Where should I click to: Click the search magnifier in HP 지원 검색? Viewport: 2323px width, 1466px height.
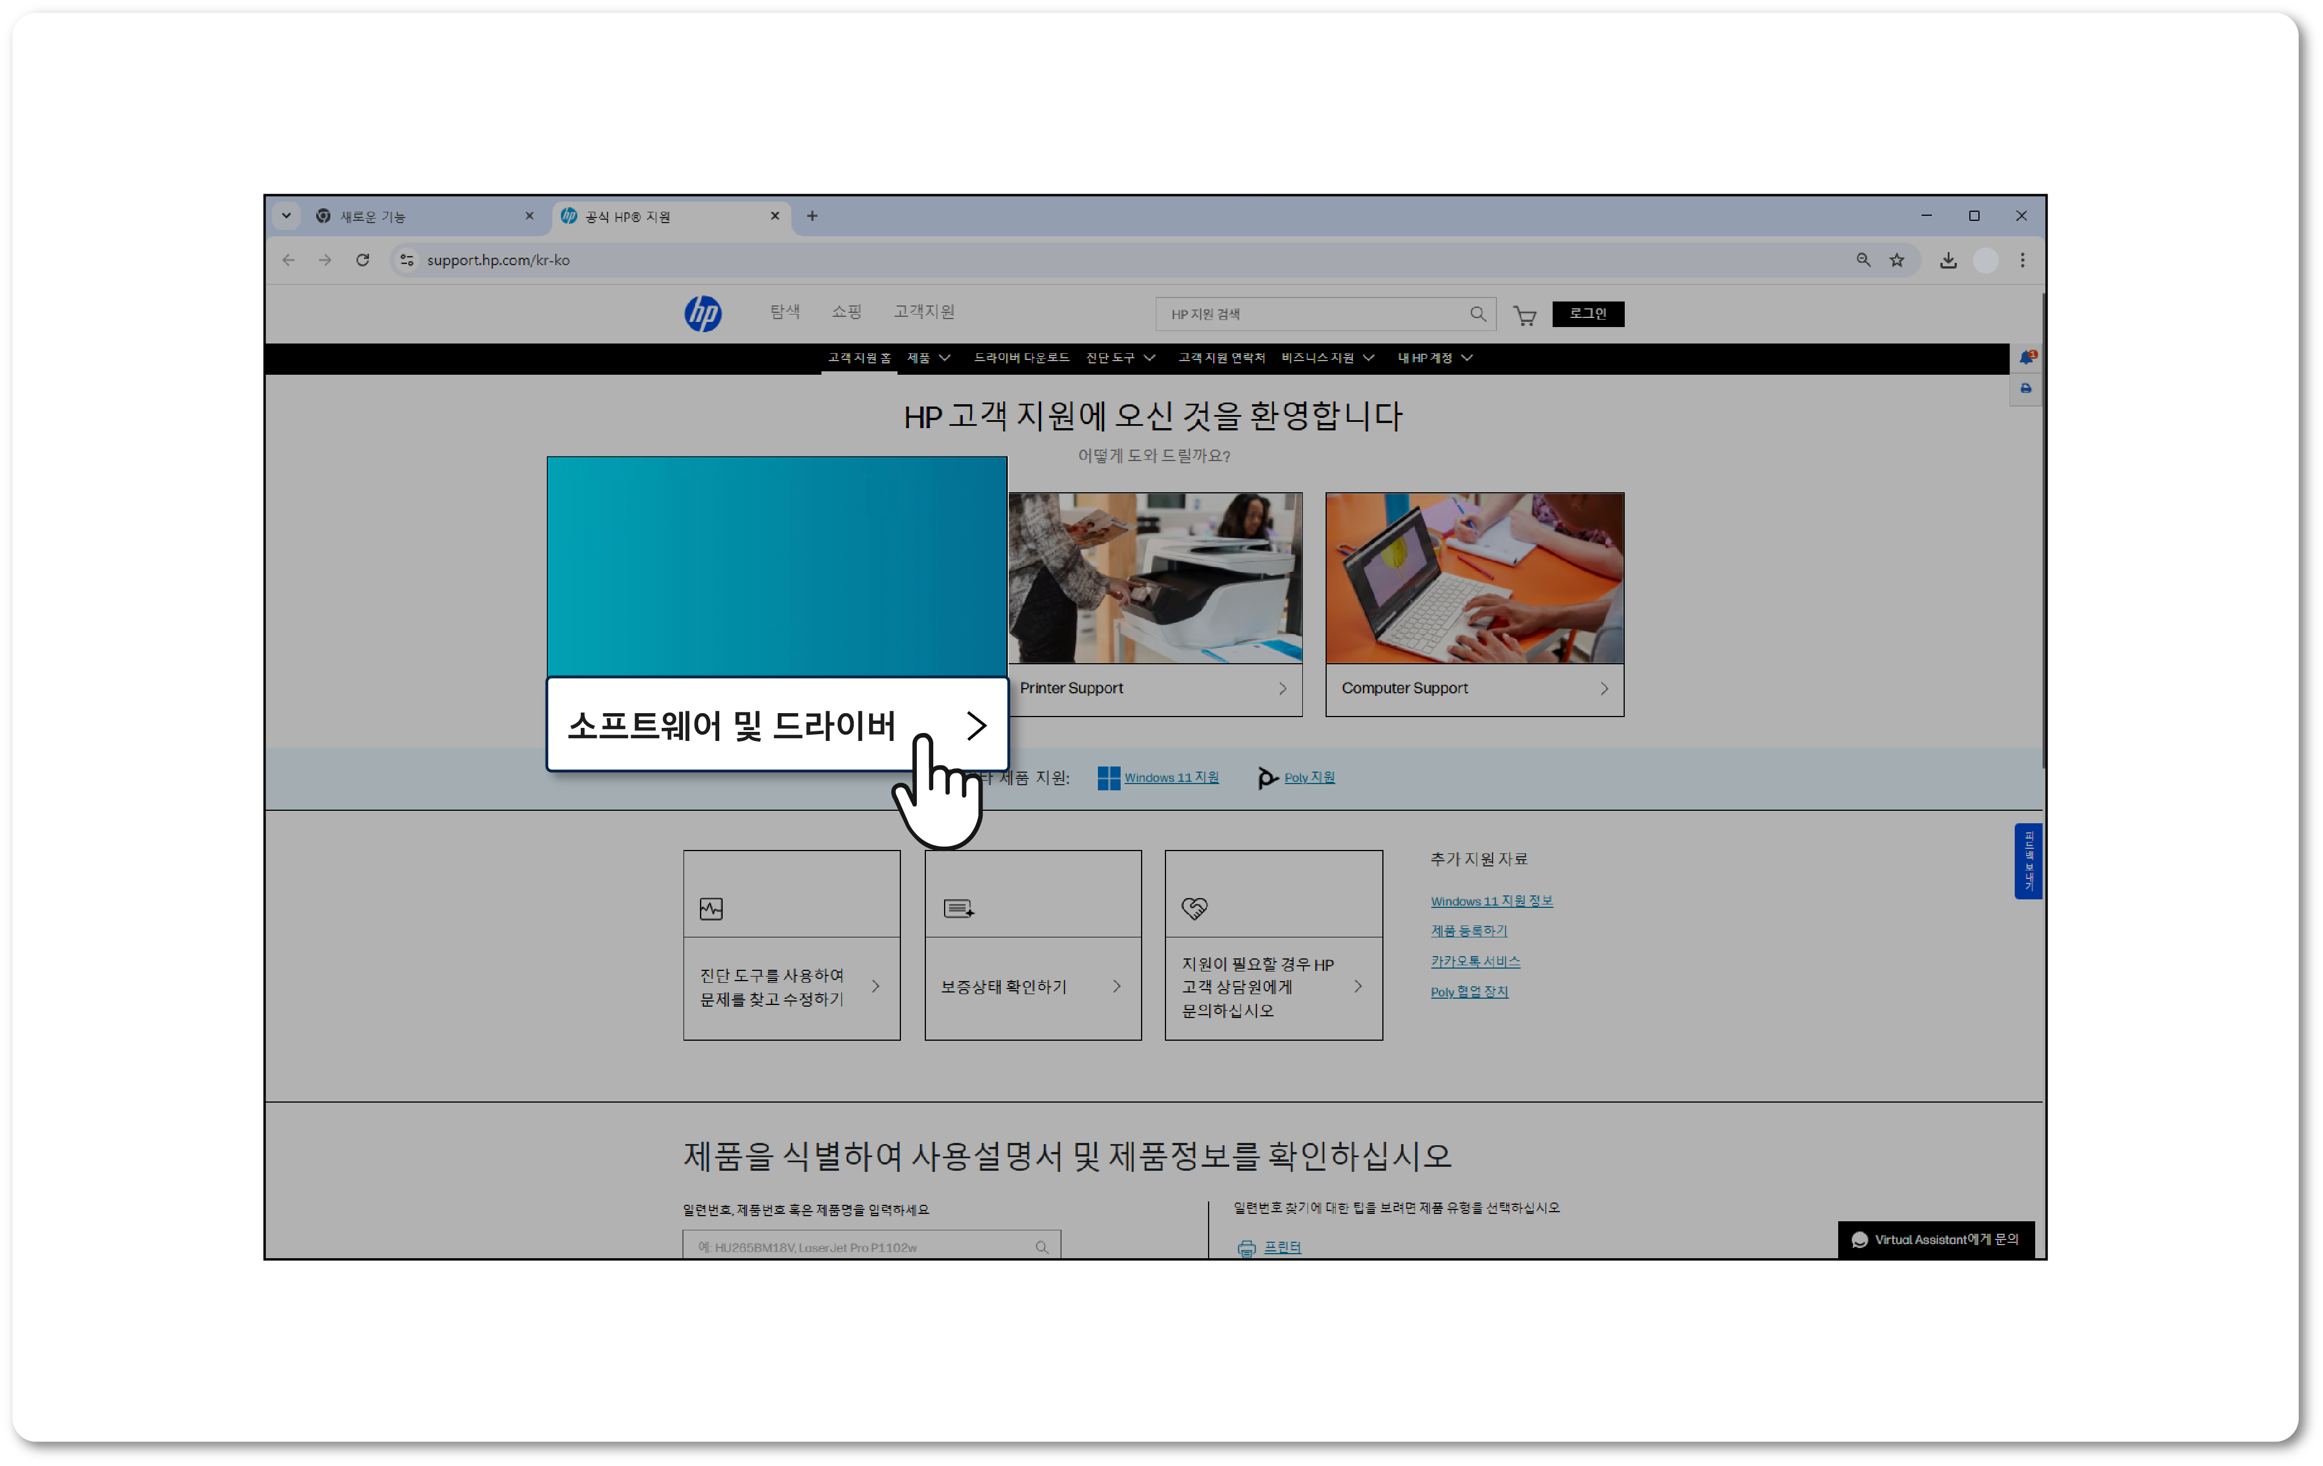(x=1477, y=313)
